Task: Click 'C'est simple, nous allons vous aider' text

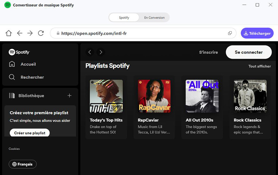Action: click(40, 121)
